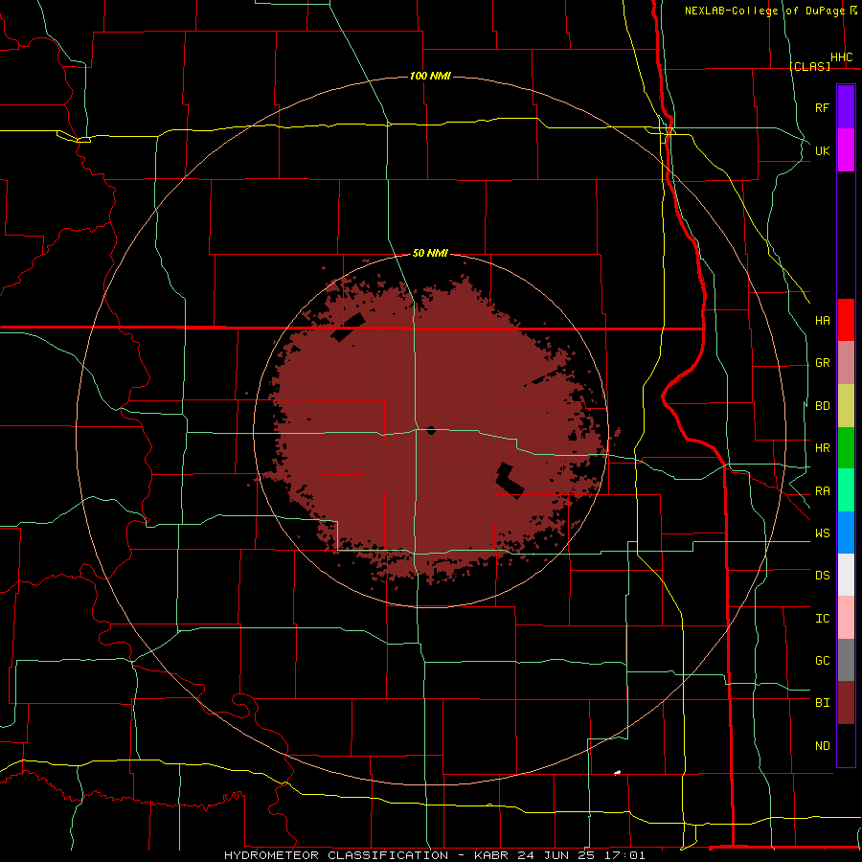This screenshot has height=862, width=862.
Task: Click the WS legend label
Action: click(x=822, y=533)
